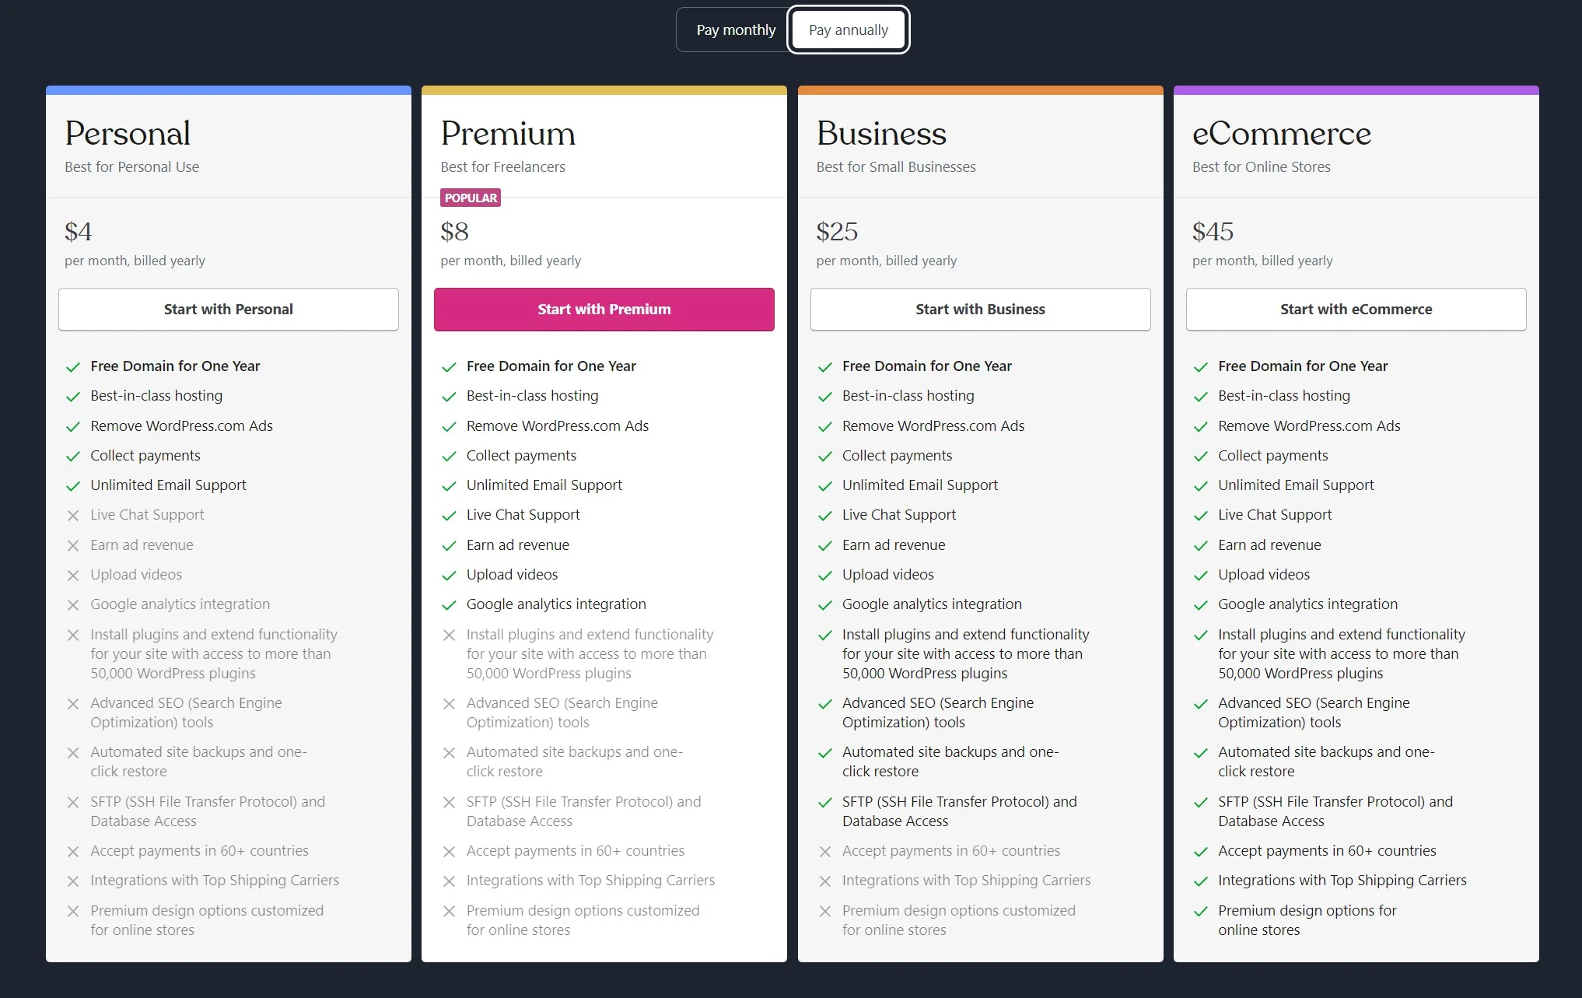Click checkmark beside Business SFTP and Database Access
This screenshot has width=1582, height=998.
(x=825, y=803)
